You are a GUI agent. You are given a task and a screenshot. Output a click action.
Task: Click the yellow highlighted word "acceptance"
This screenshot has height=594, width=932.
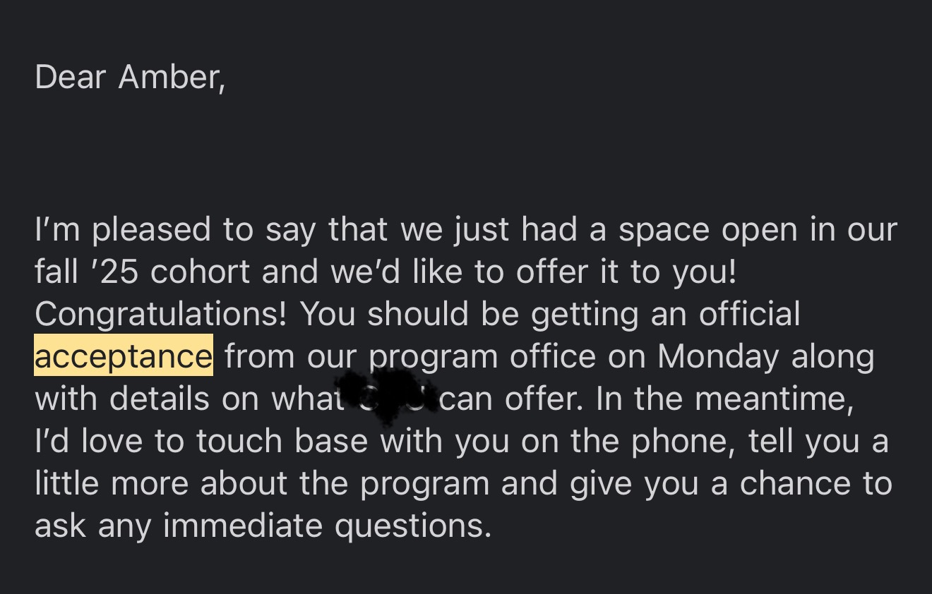pos(123,356)
